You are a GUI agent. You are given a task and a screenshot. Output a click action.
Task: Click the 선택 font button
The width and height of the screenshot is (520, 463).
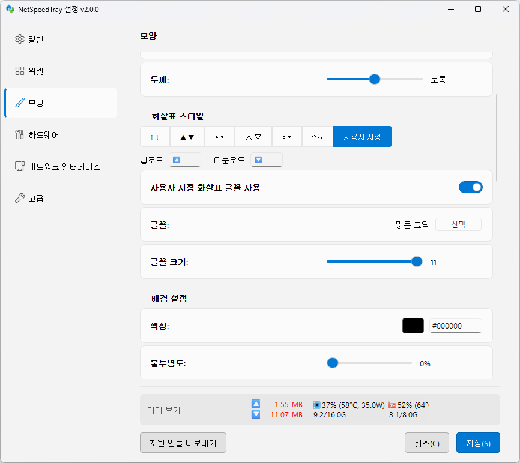[458, 224]
